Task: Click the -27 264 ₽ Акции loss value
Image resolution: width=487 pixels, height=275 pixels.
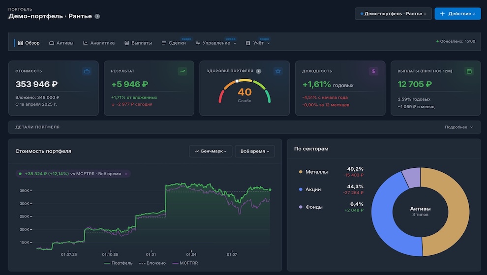Action: pos(353,193)
